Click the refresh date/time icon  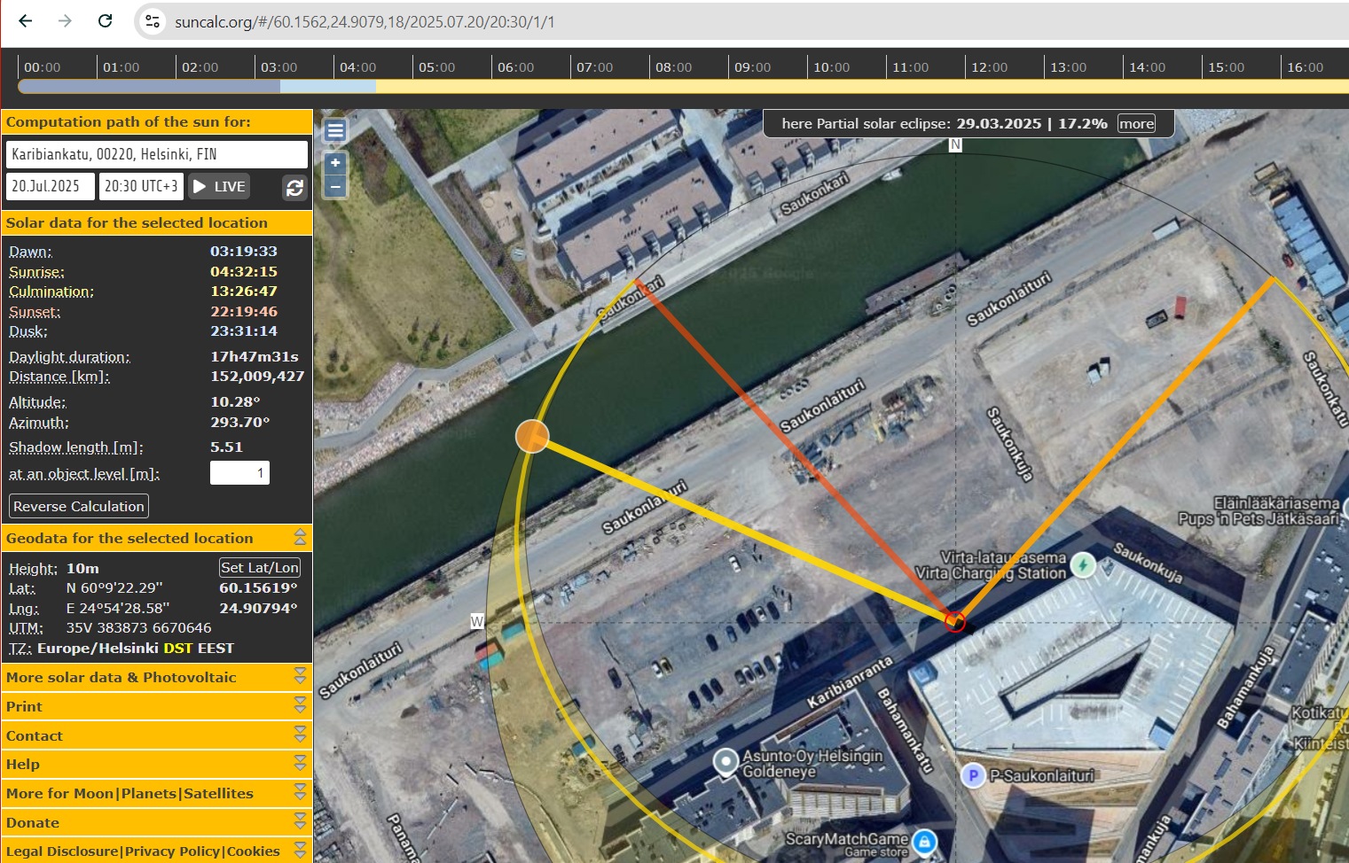click(294, 187)
